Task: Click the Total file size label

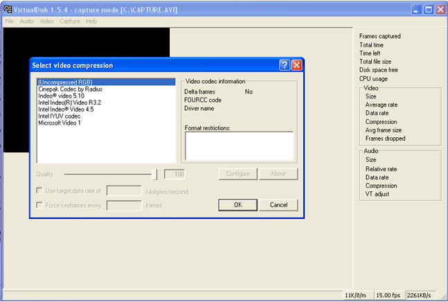Action: click(x=375, y=62)
